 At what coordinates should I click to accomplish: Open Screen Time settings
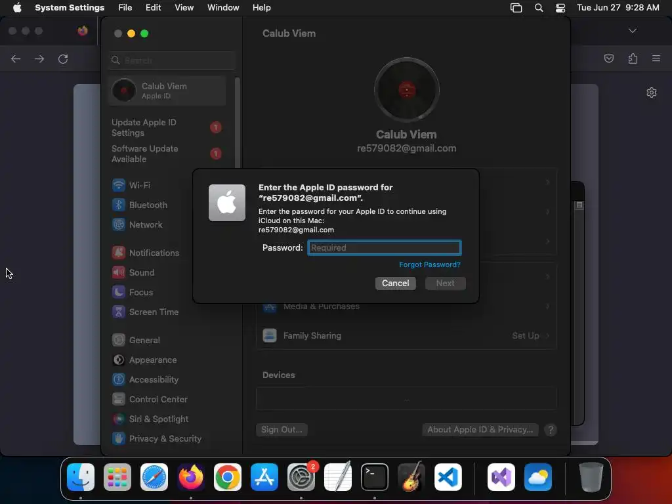coord(145,312)
